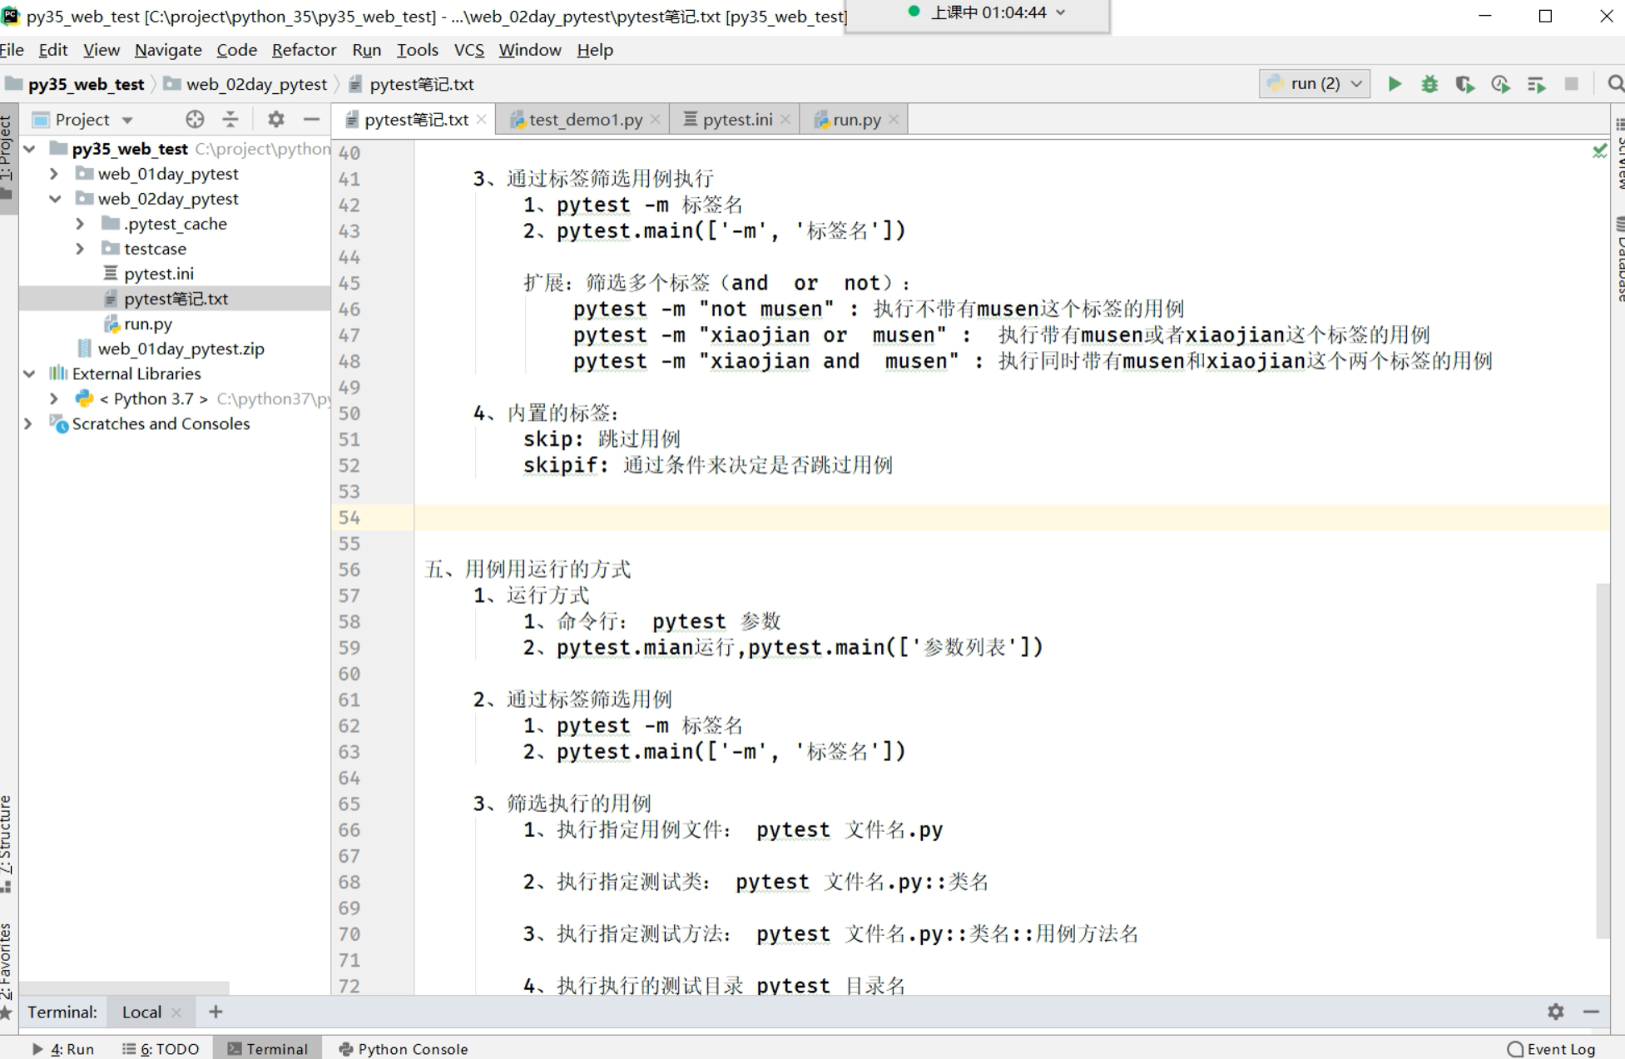Collapse the web_02day_pytest folder
Viewport: 1625px width, 1059px height.
tap(54, 199)
